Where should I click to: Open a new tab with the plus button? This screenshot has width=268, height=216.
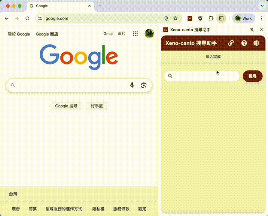(100, 6)
